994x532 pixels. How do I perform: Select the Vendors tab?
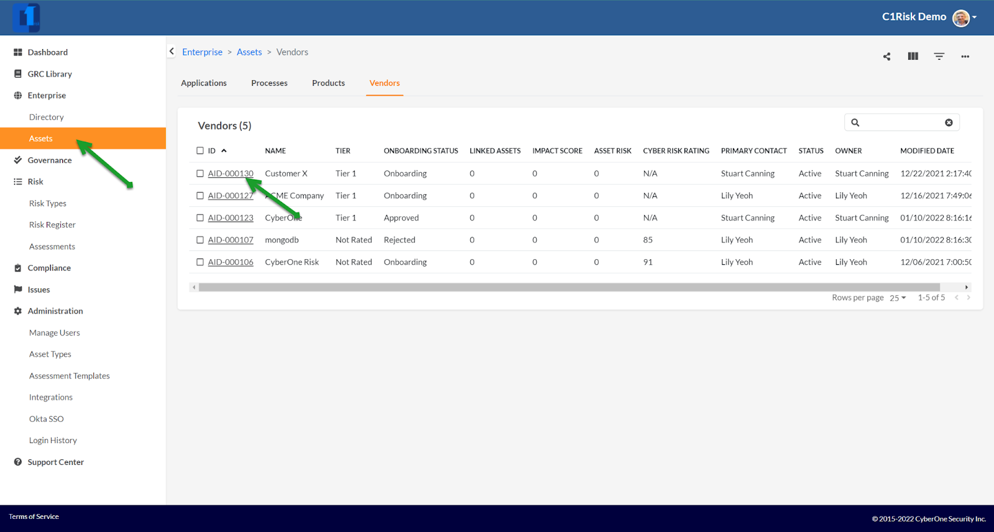pyautogui.click(x=385, y=83)
